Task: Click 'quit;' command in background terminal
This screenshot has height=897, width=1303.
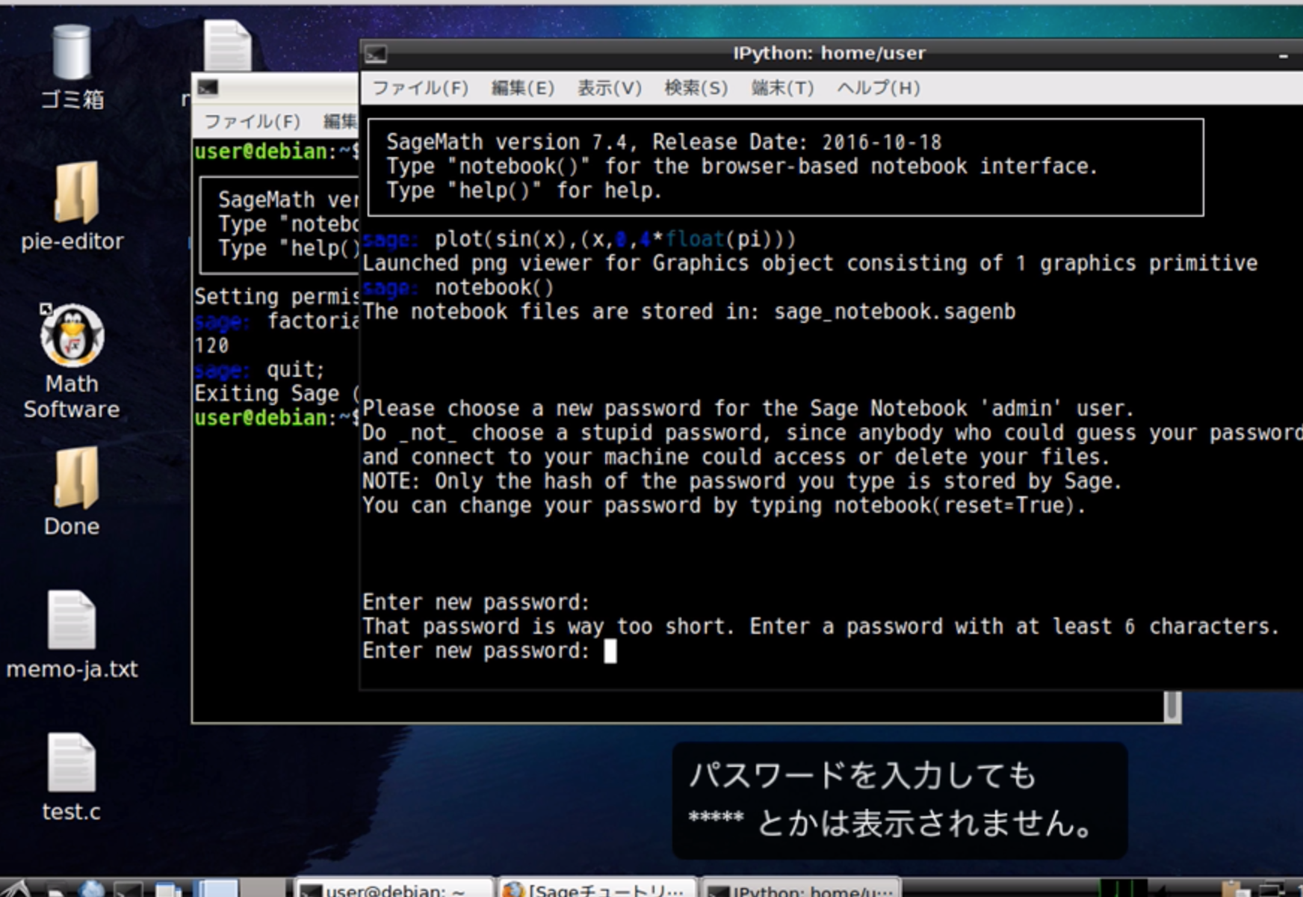Action: [296, 369]
